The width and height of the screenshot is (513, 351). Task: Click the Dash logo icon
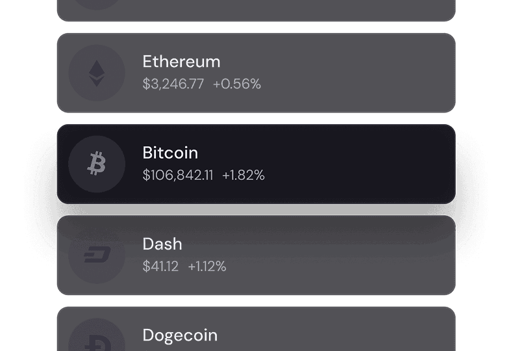pyautogui.click(x=97, y=255)
